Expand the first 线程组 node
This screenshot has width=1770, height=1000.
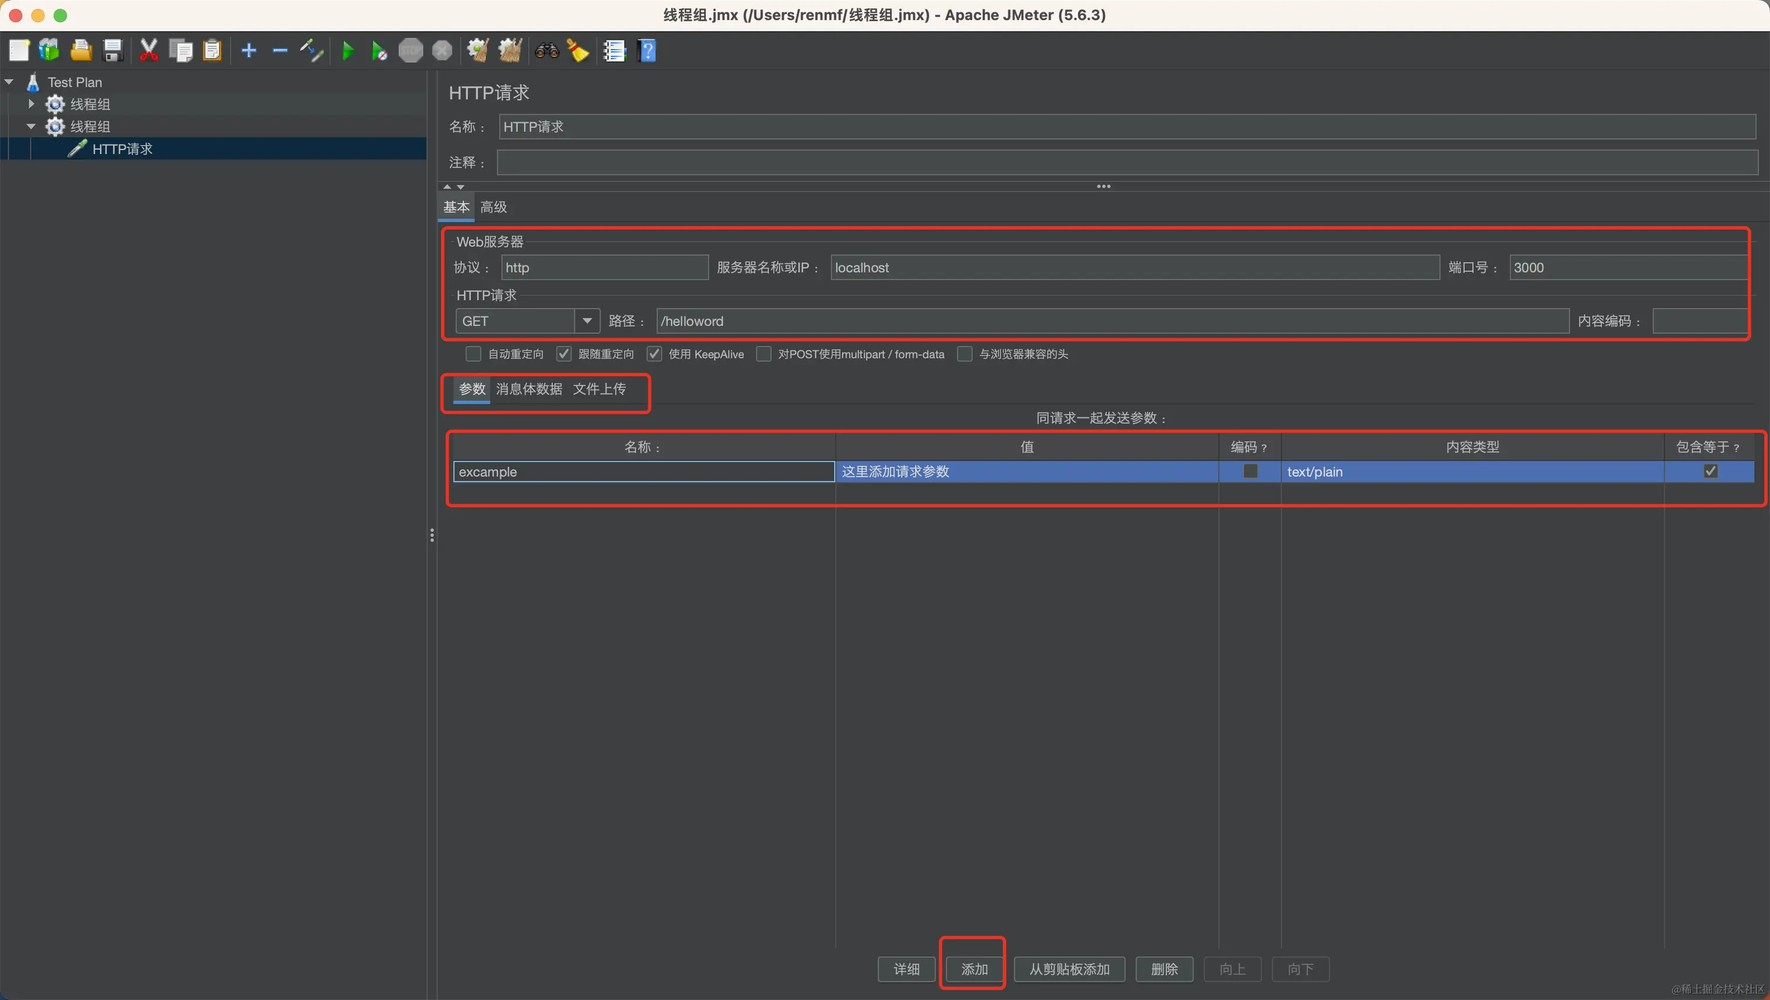[x=31, y=104]
